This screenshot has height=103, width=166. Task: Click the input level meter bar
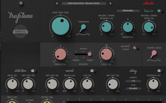click(x=114, y=102)
